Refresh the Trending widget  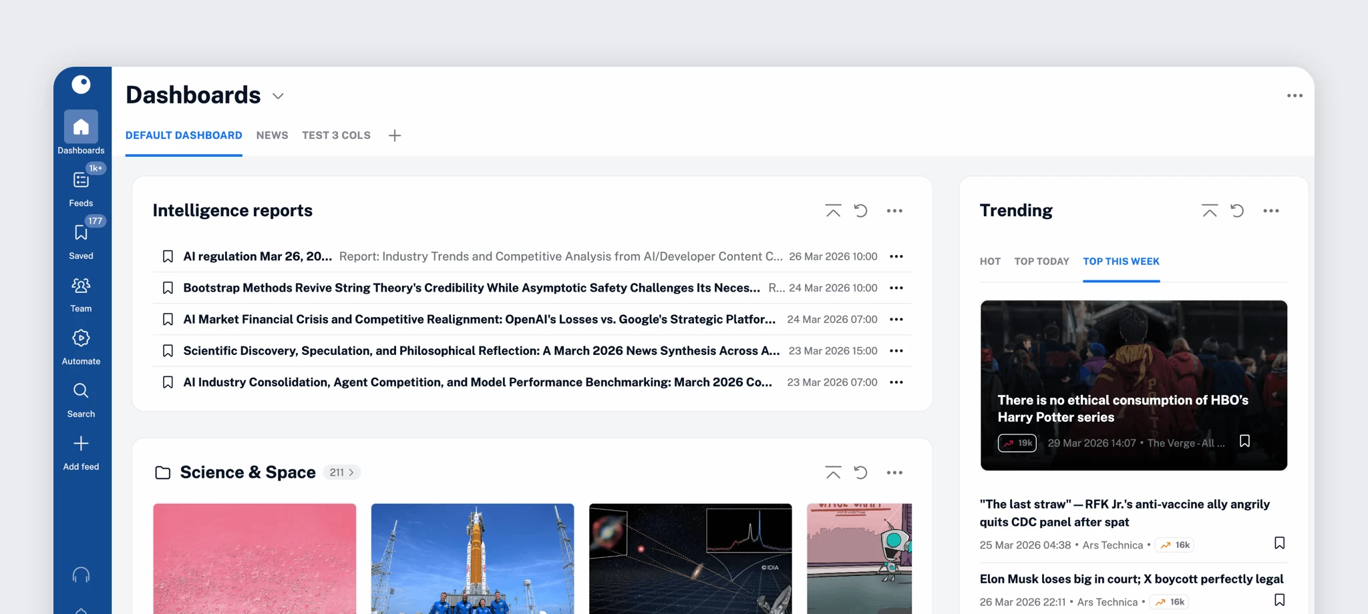tap(1237, 211)
